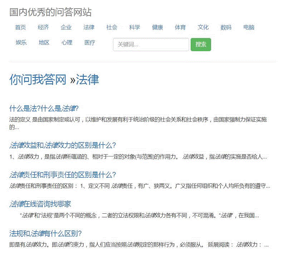Open the 法律效益和法律效力的区别 question
Image resolution: width=286 pixels, height=254 pixels.
(63, 145)
